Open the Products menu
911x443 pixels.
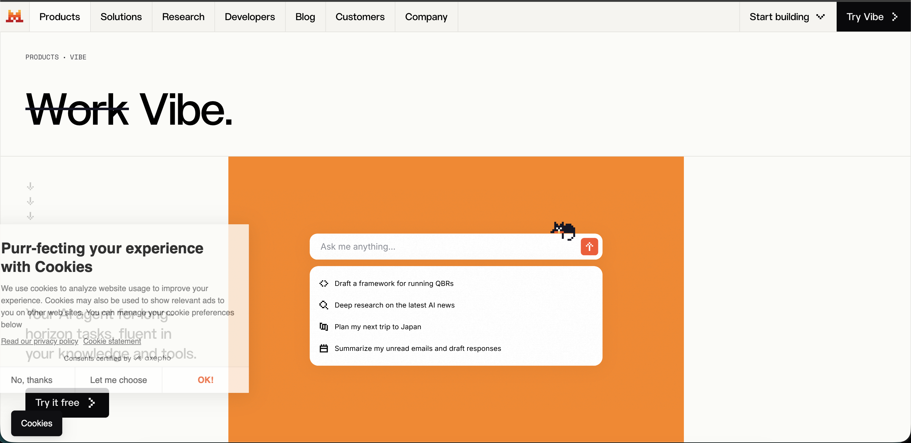tap(60, 17)
